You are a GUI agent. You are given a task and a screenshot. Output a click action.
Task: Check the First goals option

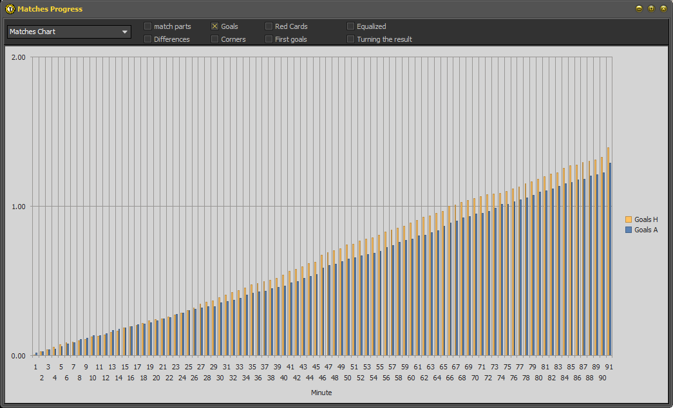click(x=269, y=39)
